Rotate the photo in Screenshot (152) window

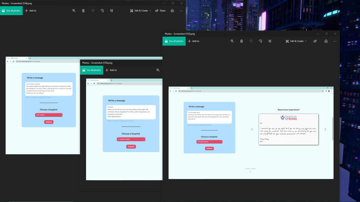260,41
